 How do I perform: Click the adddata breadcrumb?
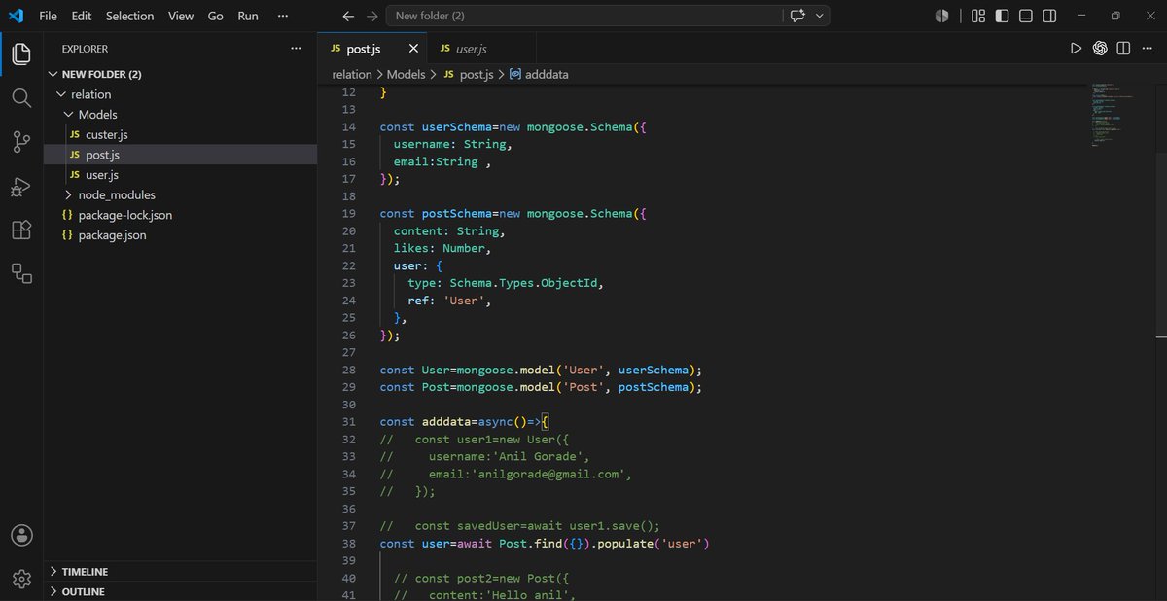(x=547, y=74)
